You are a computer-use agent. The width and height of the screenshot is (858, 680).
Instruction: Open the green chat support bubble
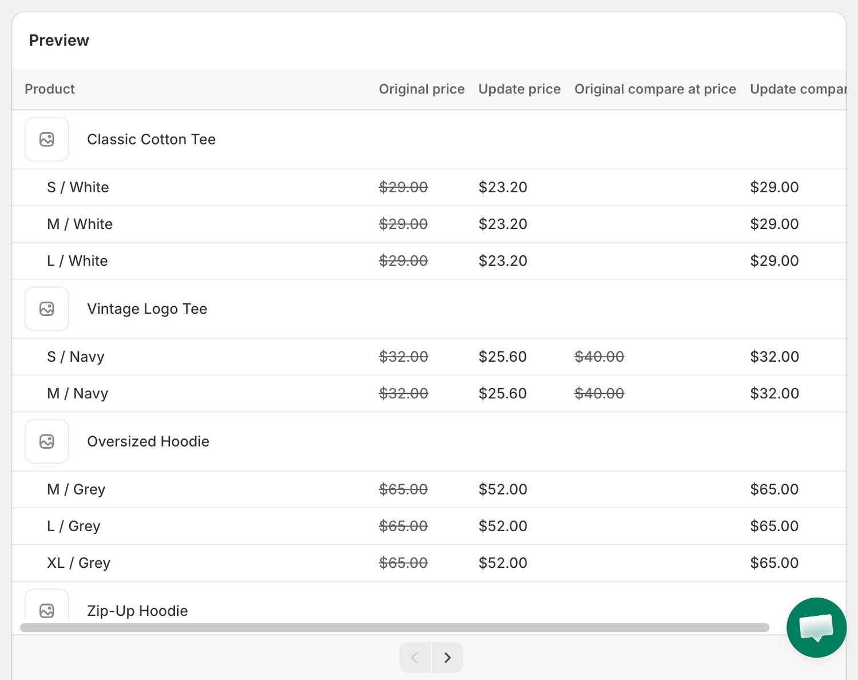pyautogui.click(x=816, y=627)
